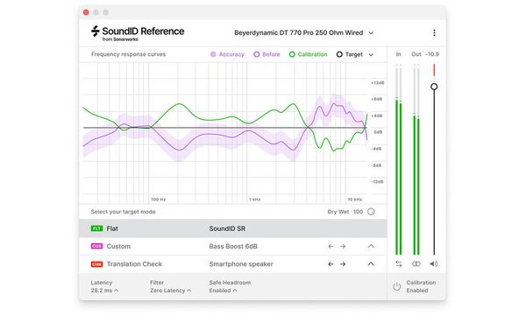The image size is (526, 315).
Task: Click the Select your target mode label
Action: click(x=123, y=212)
